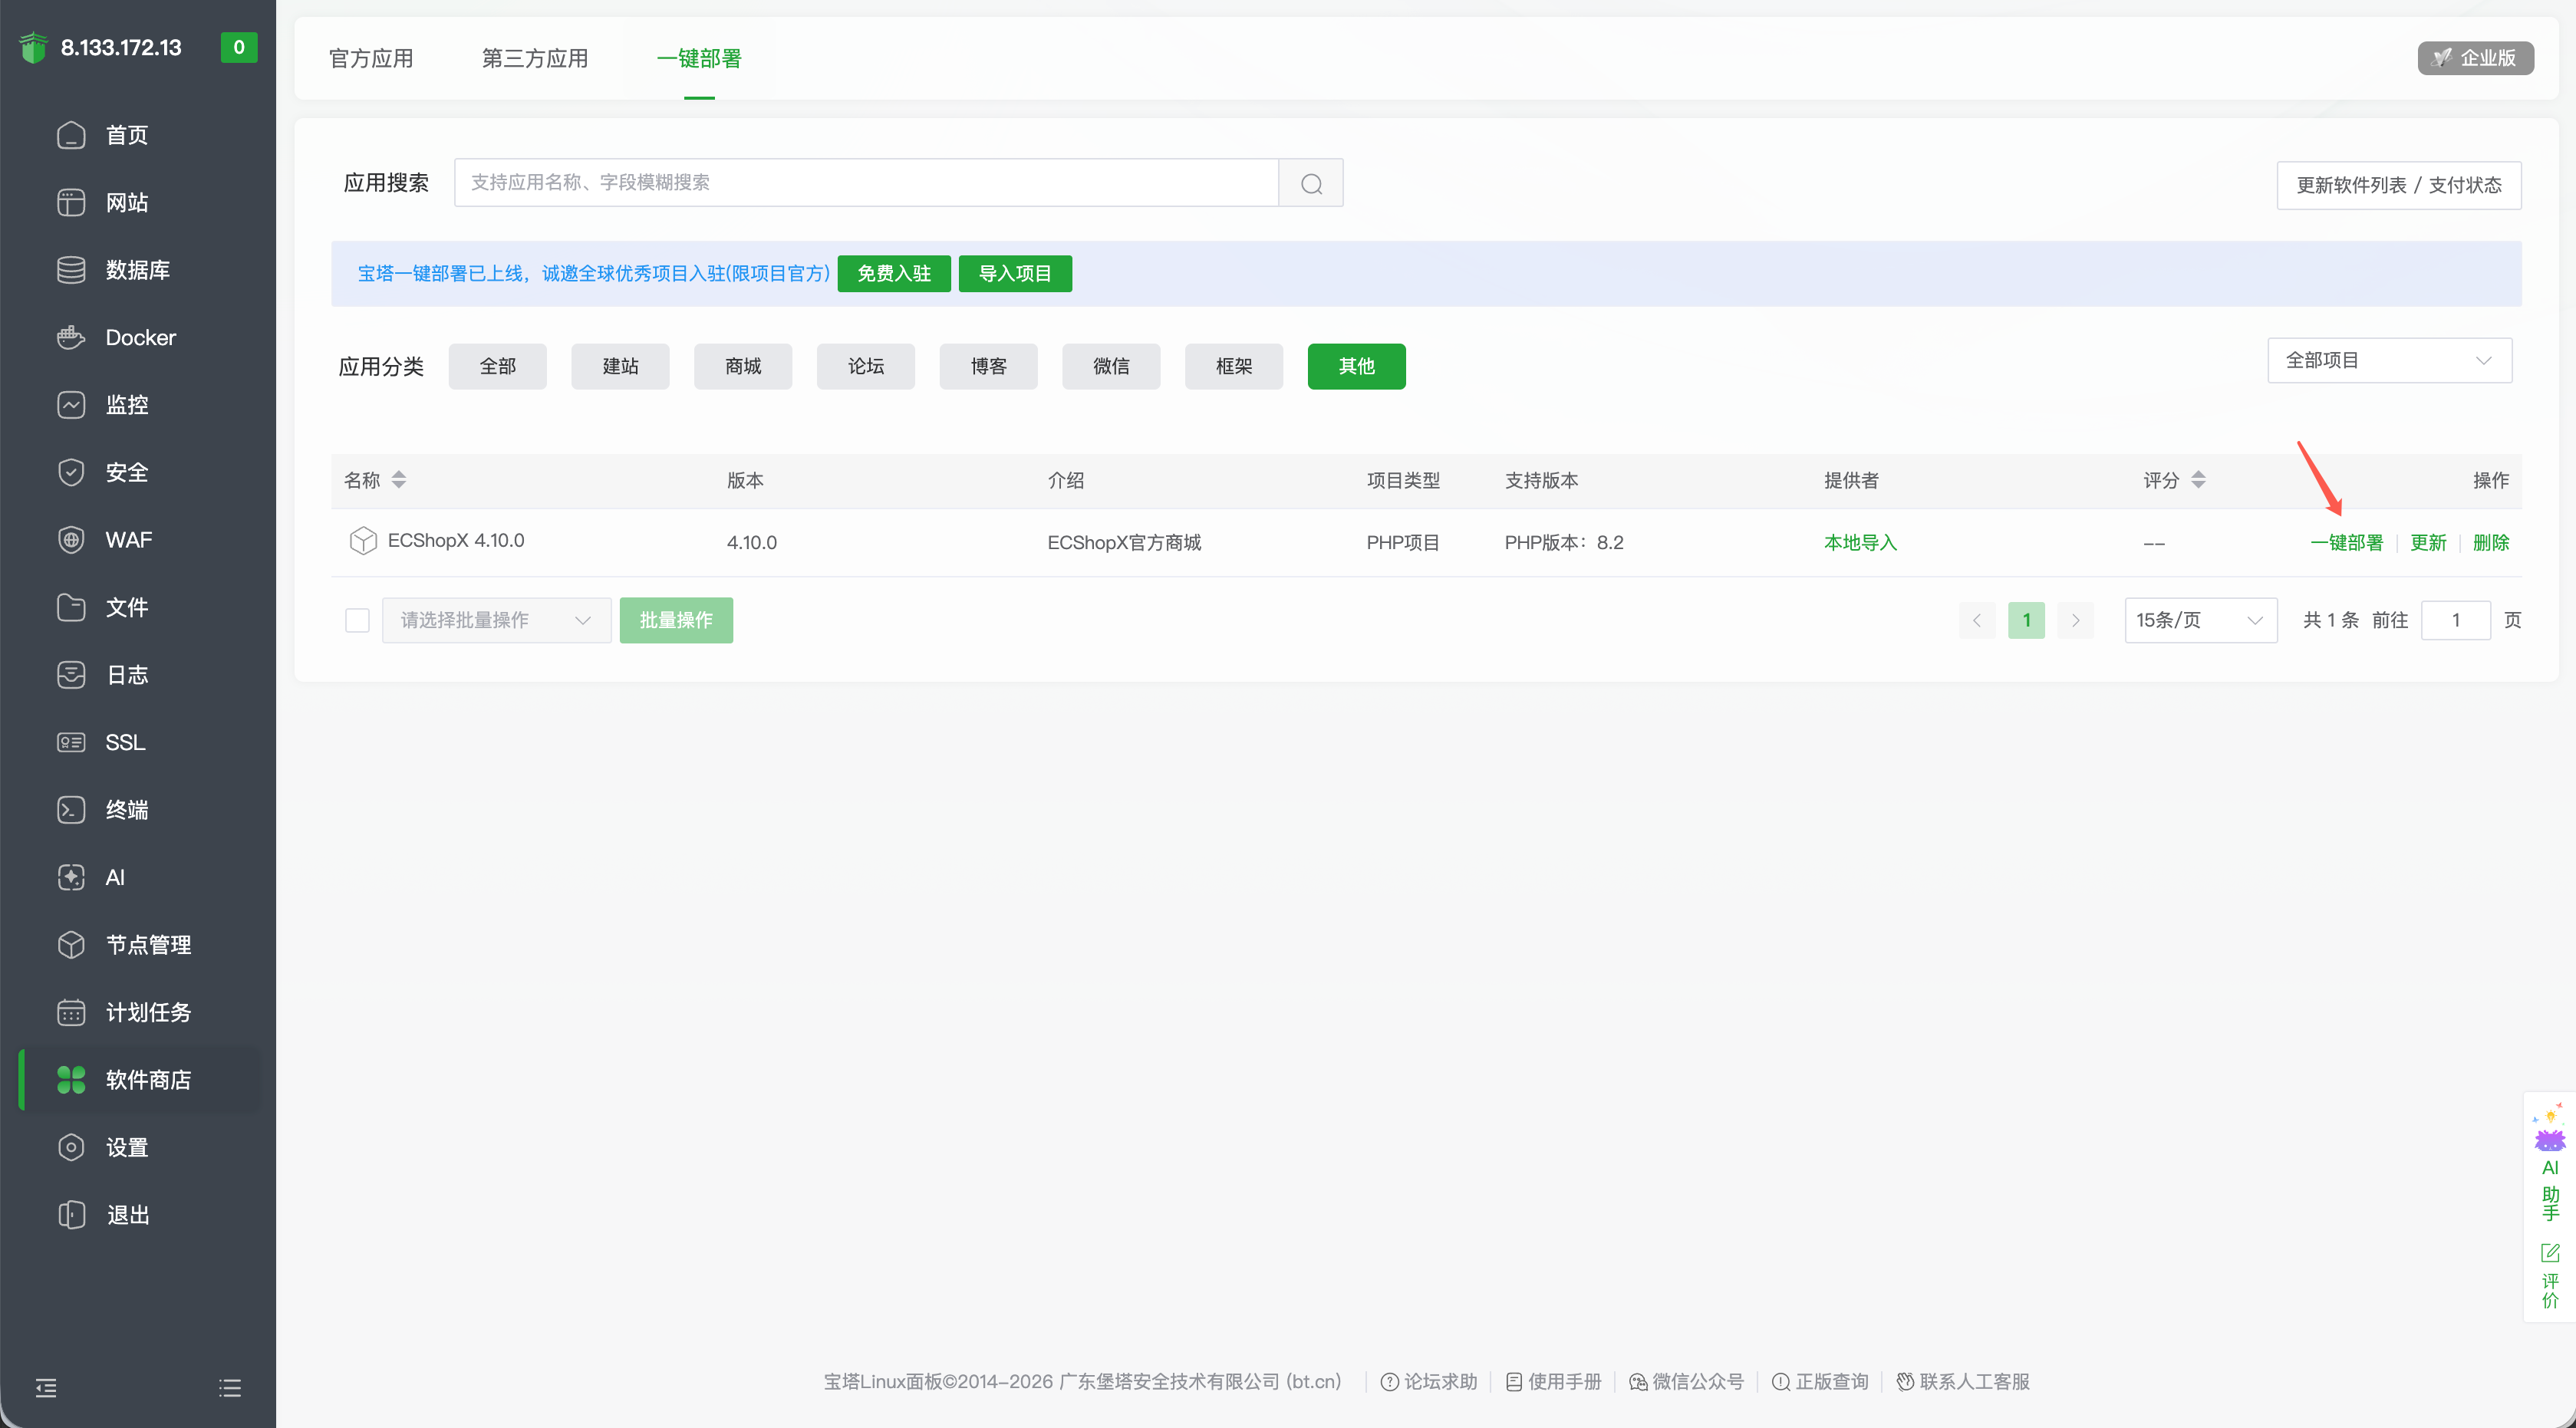Viewport: 2576px width, 1428px height.
Task: Open the SSL certificate sidebar icon
Action: [x=71, y=742]
